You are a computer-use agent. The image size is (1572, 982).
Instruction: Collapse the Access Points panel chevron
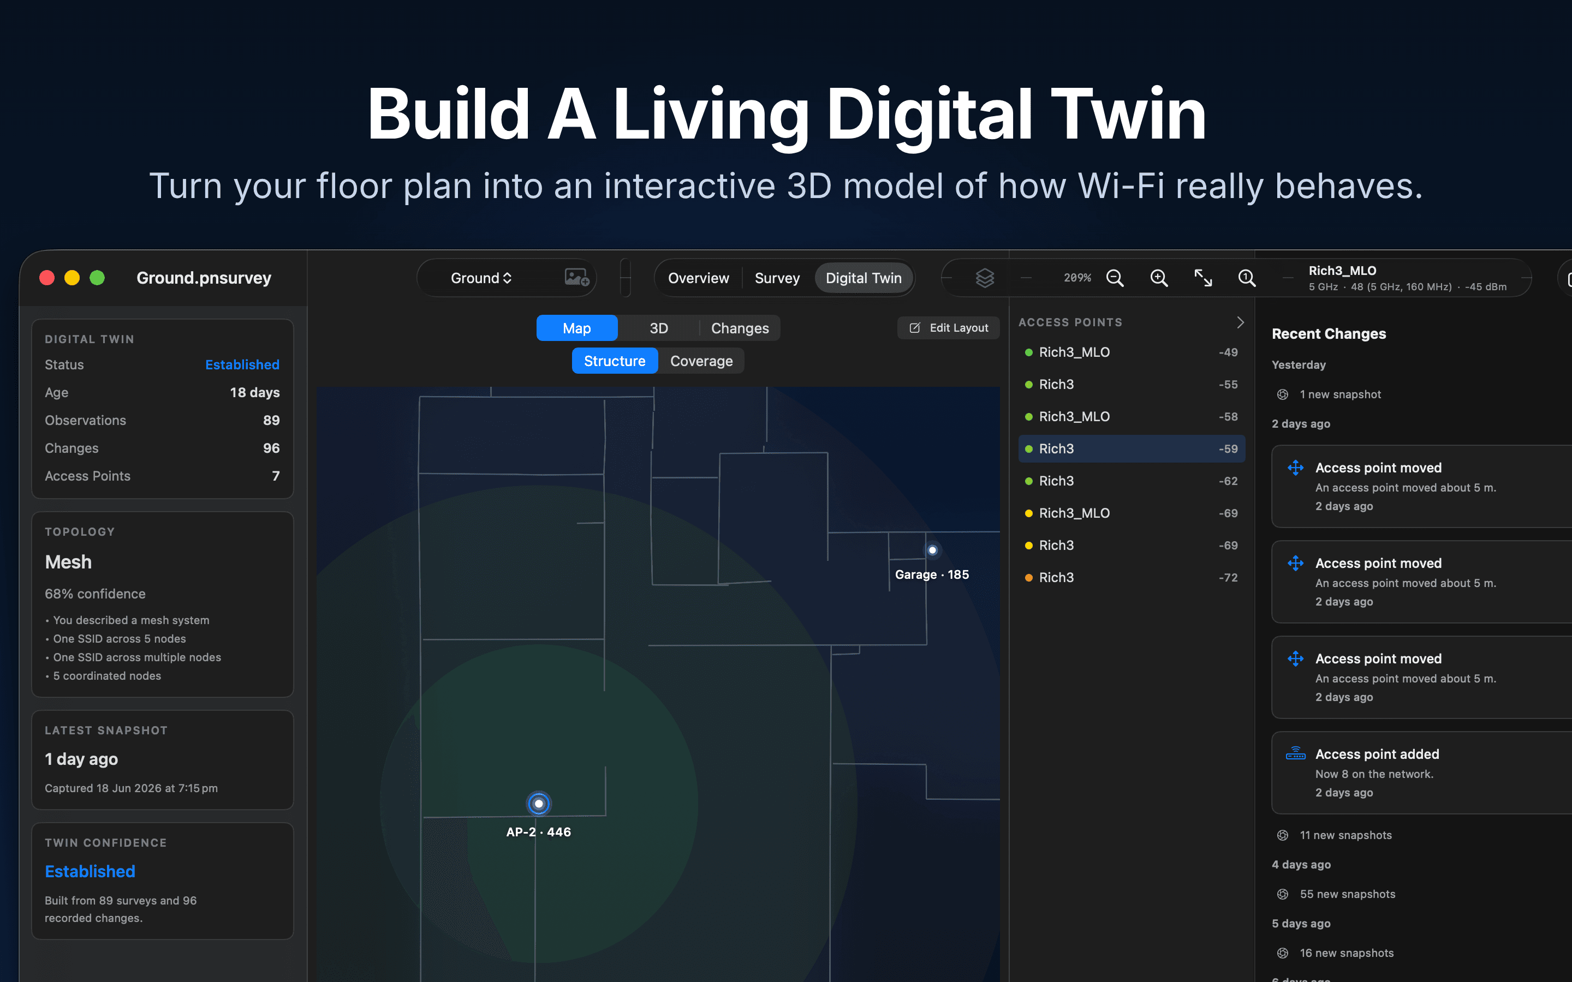click(1240, 322)
